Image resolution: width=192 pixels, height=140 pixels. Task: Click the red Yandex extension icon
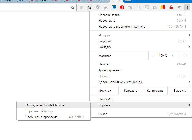[x=122, y=8]
